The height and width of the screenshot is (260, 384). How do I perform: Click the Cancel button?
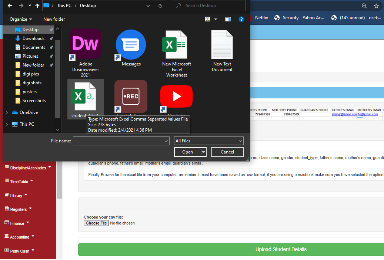(227, 152)
